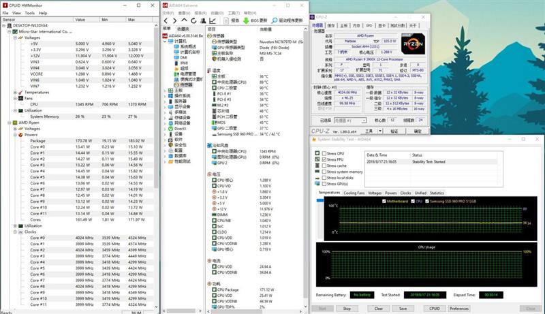Collapse Micro-Star International node in HWMonitor
This screenshot has height=314, width=545.
pos(10,31)
